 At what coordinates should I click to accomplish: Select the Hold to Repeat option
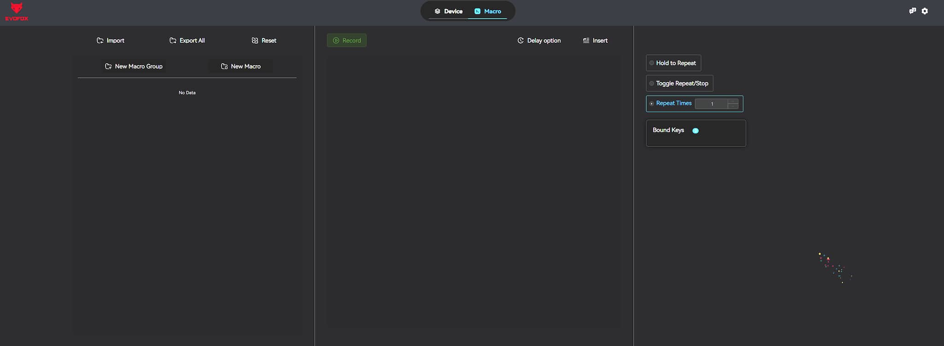coord(673,63)
